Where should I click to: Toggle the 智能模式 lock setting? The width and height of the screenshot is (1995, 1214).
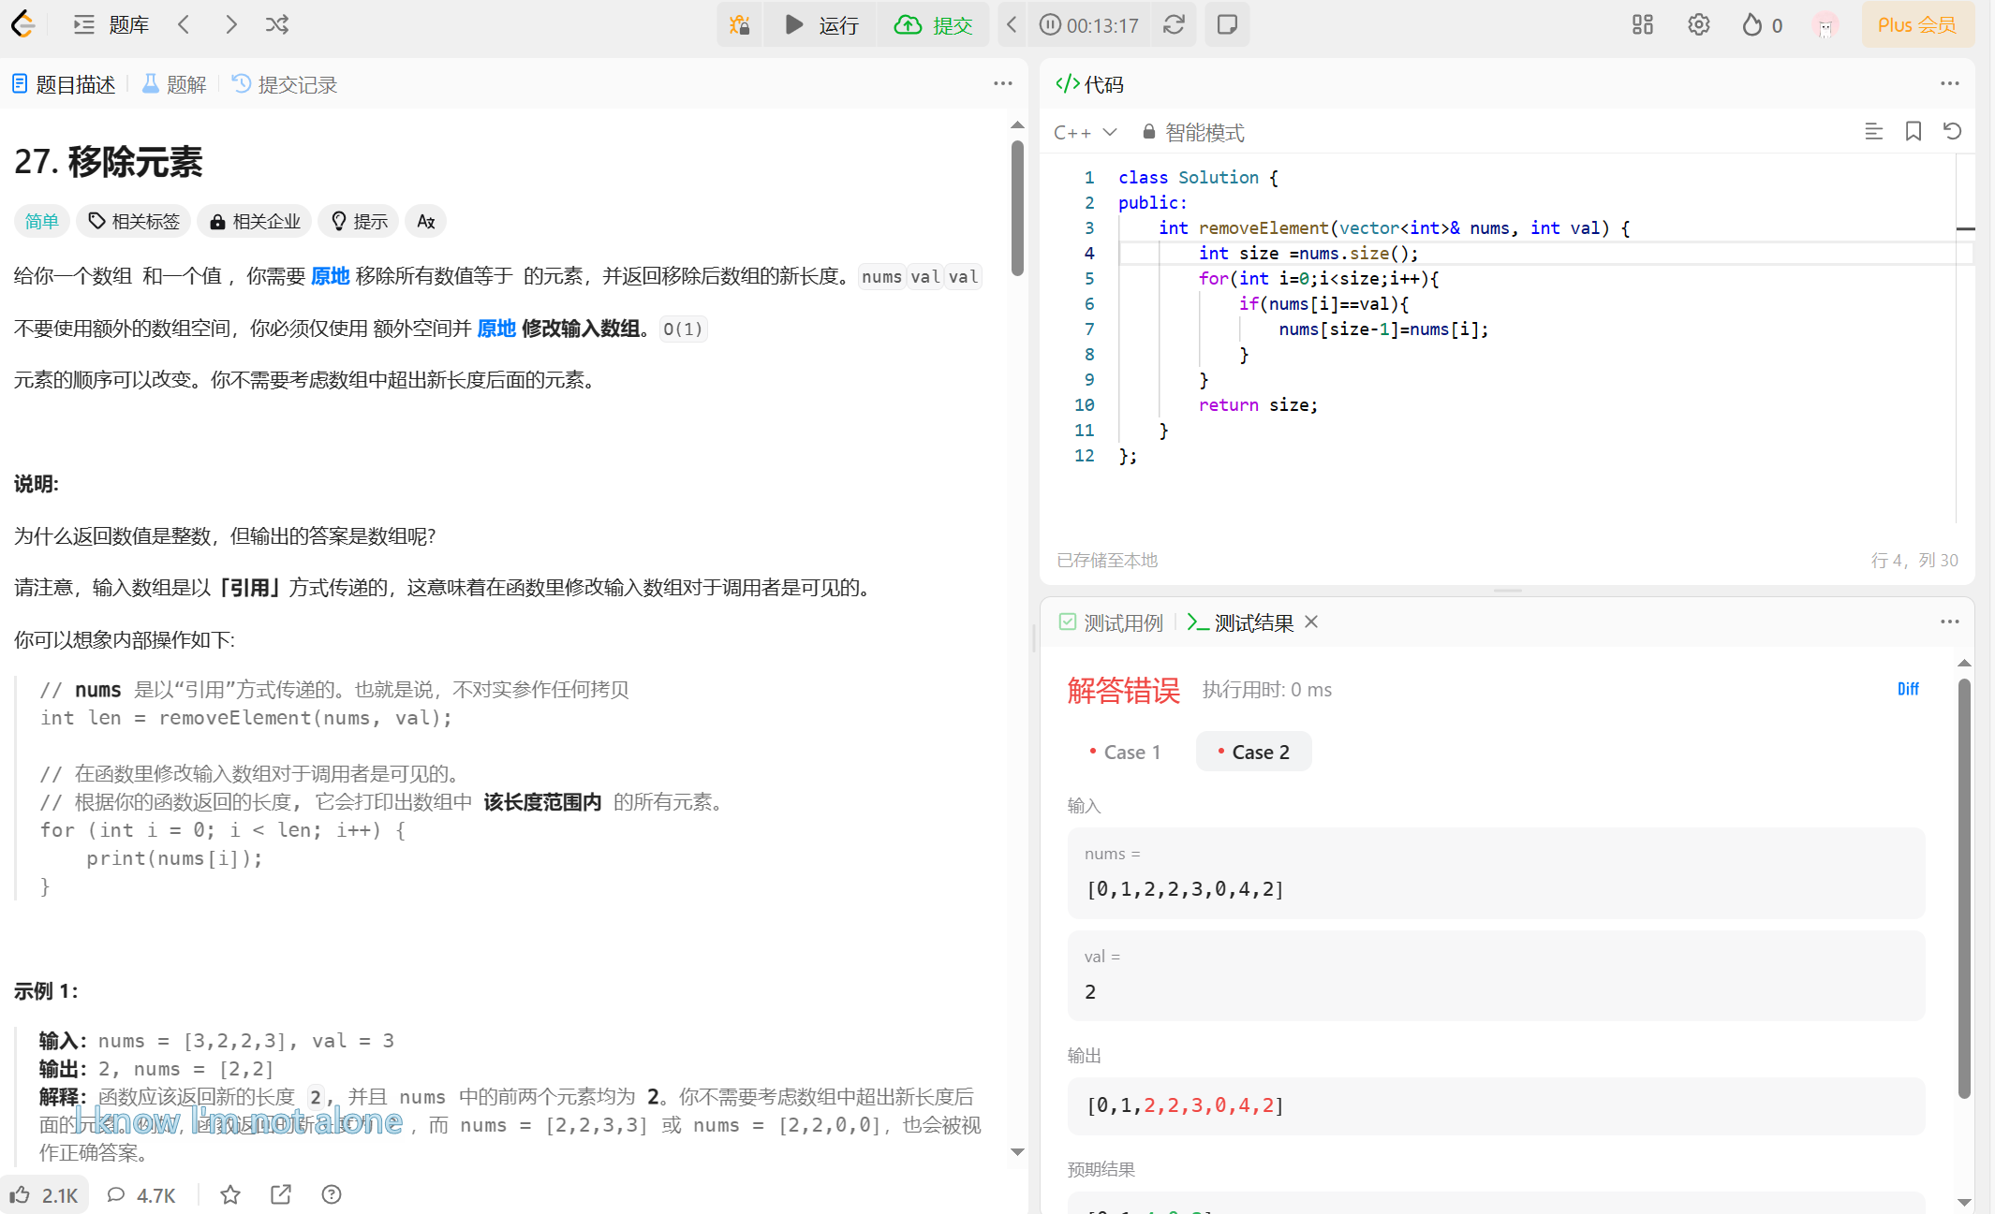point(1193,132)
